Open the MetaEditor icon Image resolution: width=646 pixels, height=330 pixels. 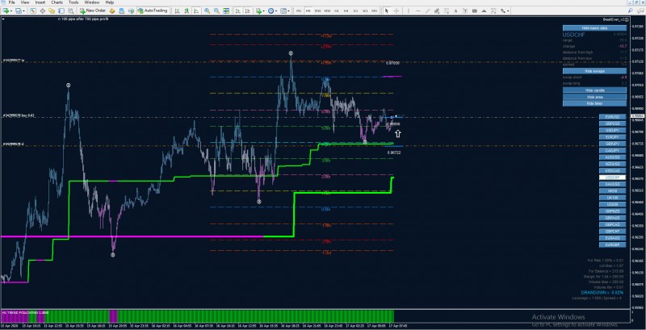coord(112,10)
